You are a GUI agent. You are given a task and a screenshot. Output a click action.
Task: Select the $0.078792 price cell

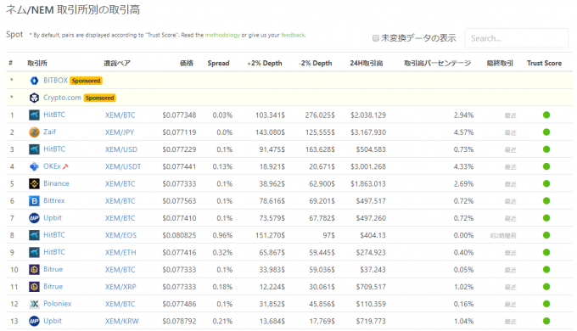click(179, 321)
